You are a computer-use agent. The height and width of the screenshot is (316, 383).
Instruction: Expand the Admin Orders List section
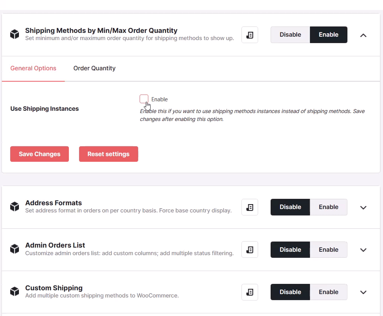(363, 250)
